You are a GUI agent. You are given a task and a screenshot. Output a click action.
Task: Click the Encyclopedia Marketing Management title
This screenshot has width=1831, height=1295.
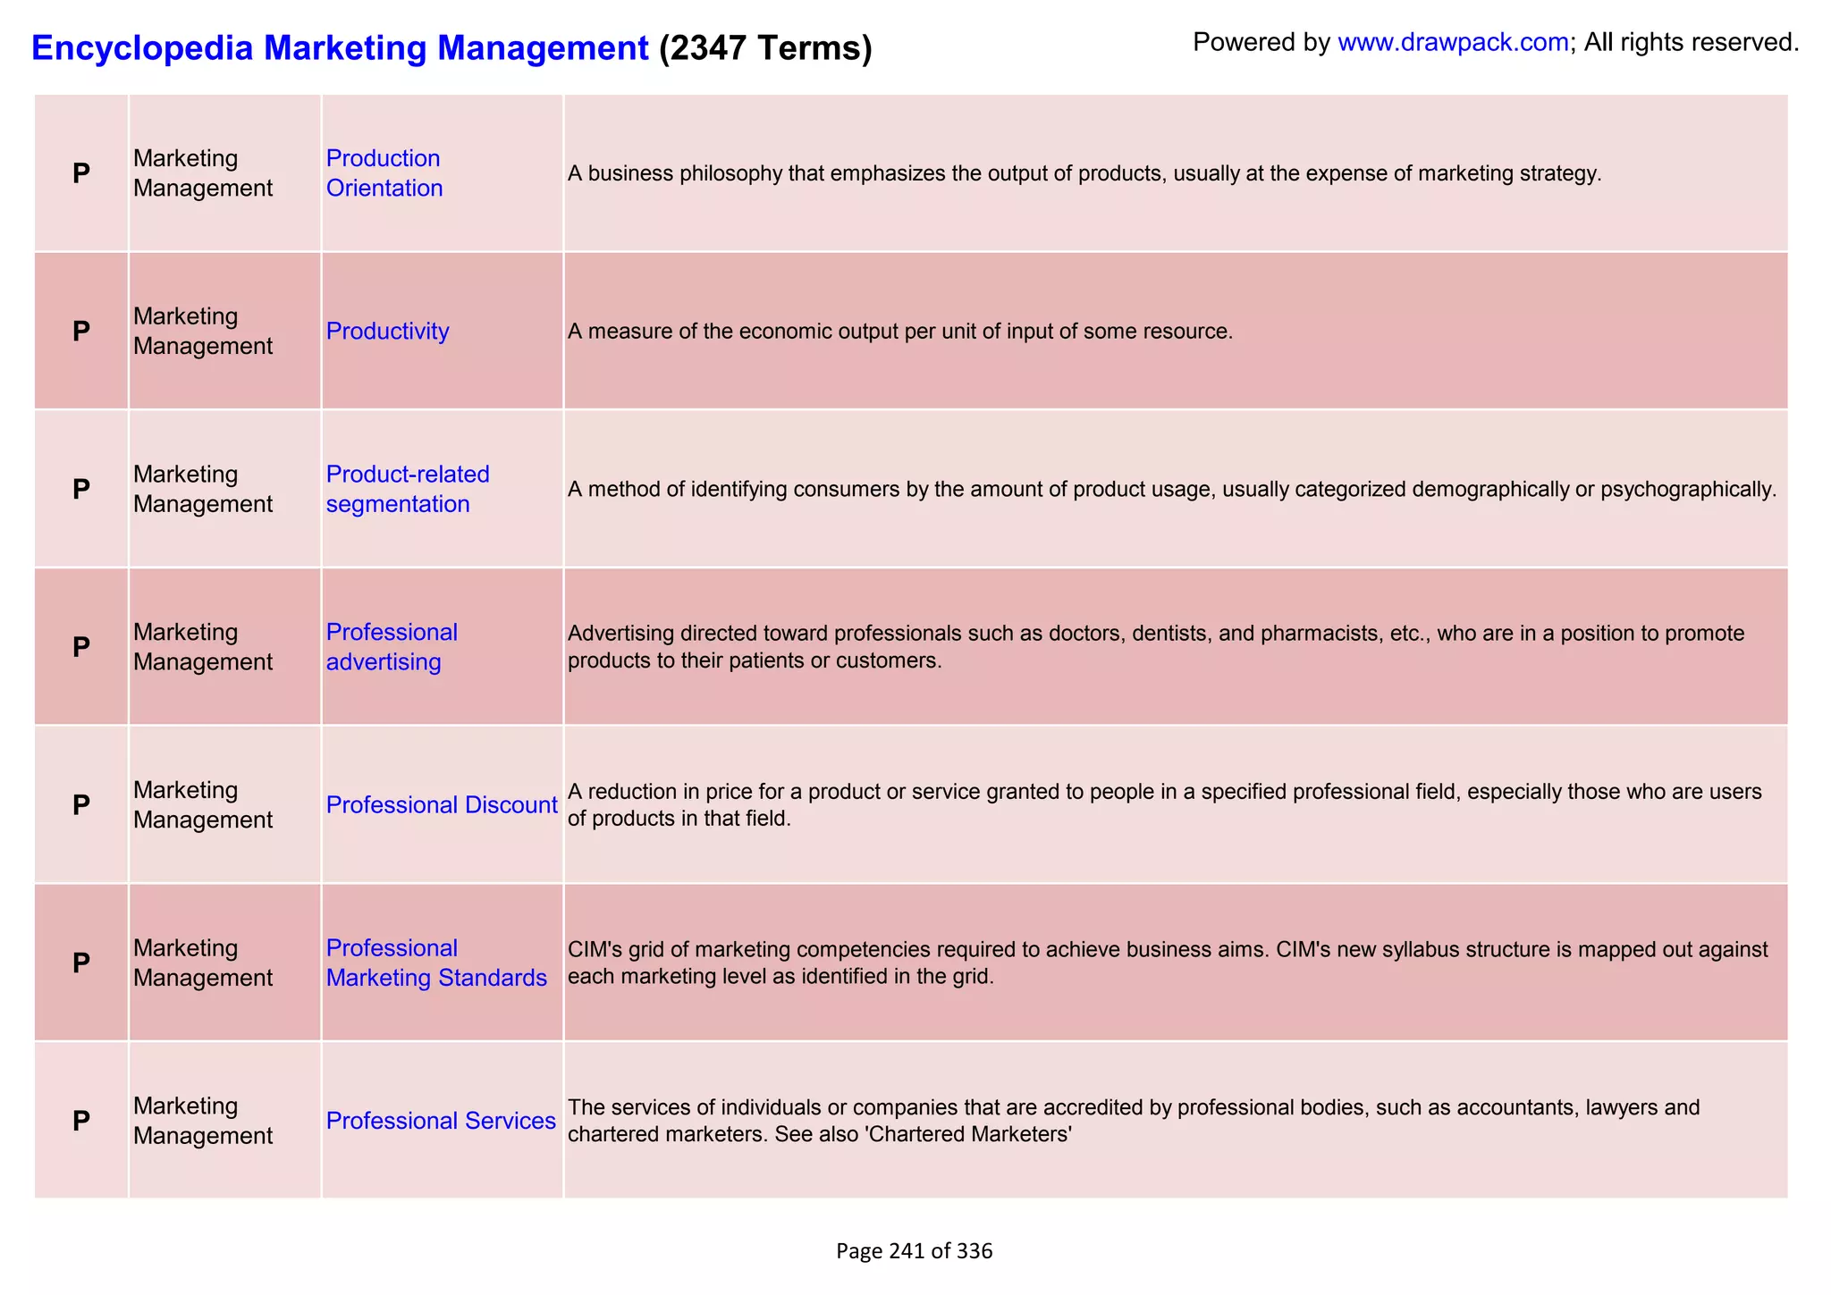click(340, 47)
